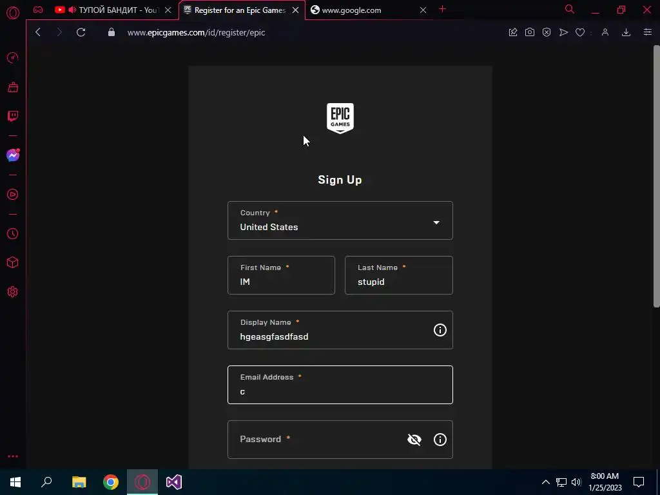The width and height of the screenshot is (660, 495).
Task: Open Settings gear icon in sidebar
Action: click(x=13, y=292)
